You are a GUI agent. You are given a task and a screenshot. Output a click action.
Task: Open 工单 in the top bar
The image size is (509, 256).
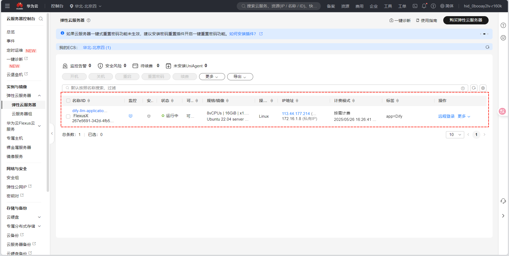[402, 6]
